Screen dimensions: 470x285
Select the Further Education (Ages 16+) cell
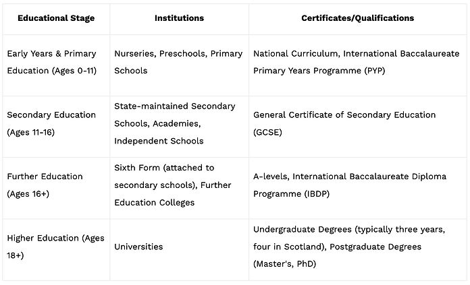click(x=45, y=185)
